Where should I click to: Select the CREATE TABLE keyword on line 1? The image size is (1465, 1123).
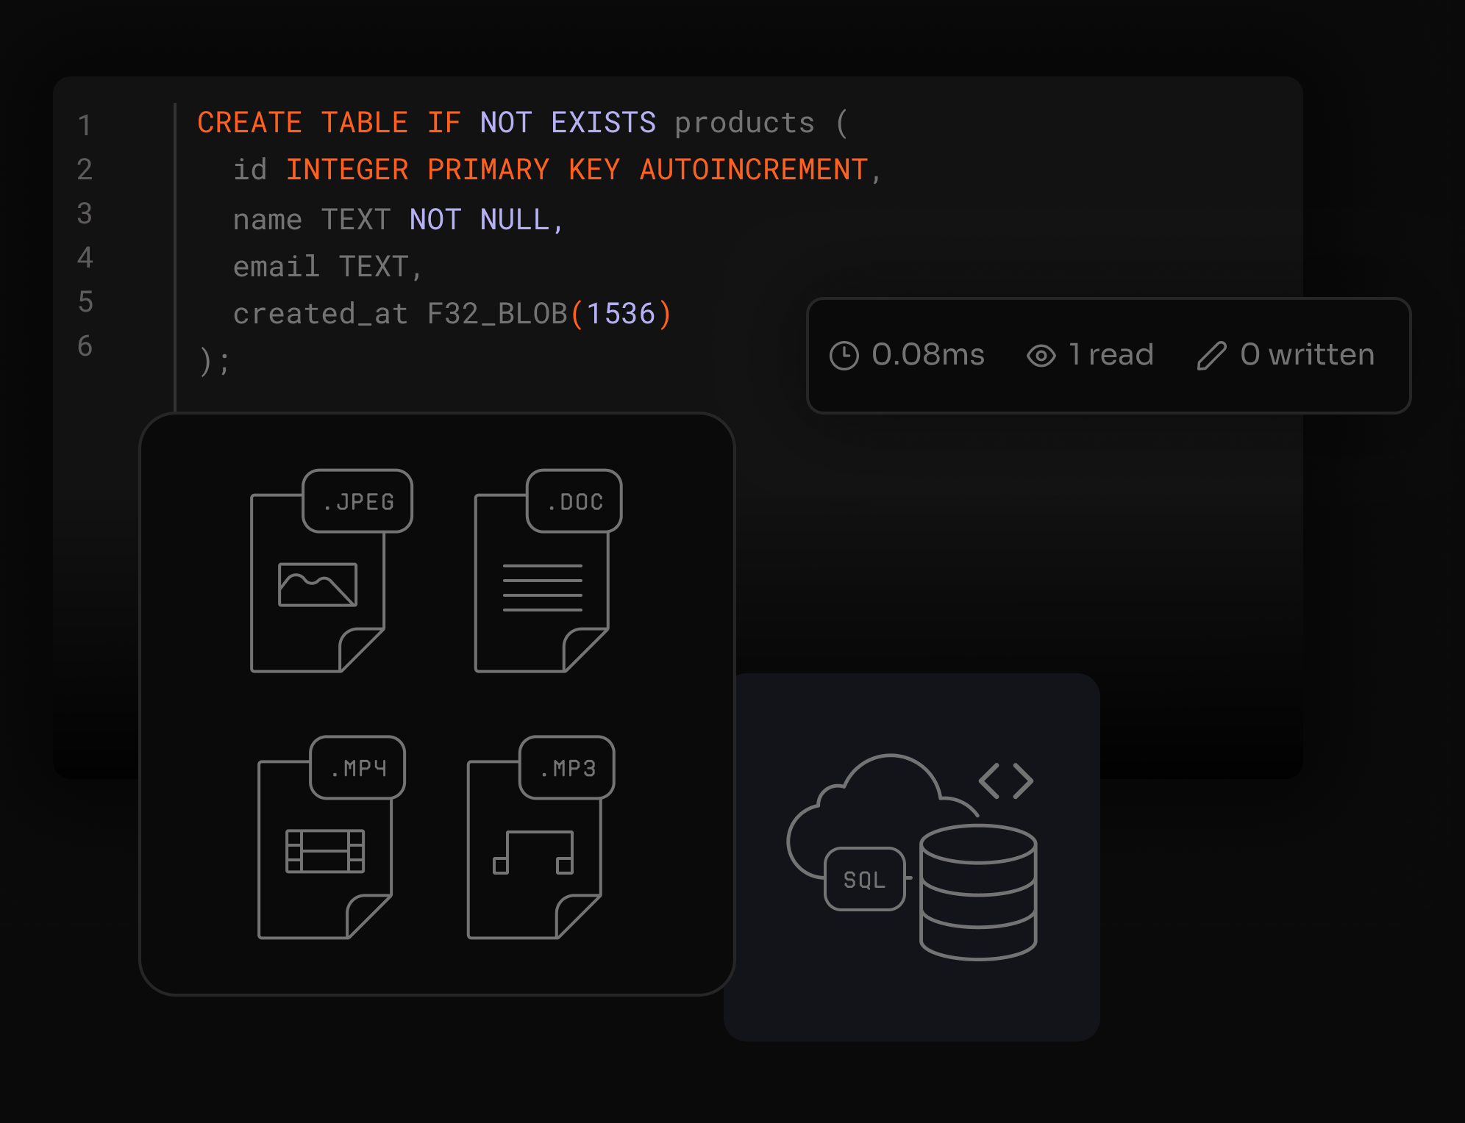[x=302, y=122]
